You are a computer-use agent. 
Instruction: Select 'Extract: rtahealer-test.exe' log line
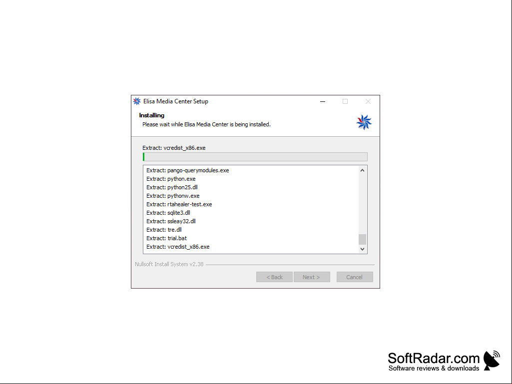(179, 204)
